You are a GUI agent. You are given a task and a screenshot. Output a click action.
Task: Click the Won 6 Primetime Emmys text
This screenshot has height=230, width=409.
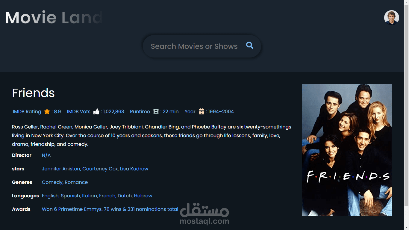(110, 209)
